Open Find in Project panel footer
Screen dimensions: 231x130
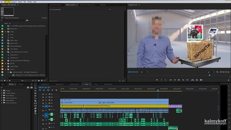(36, 81)
